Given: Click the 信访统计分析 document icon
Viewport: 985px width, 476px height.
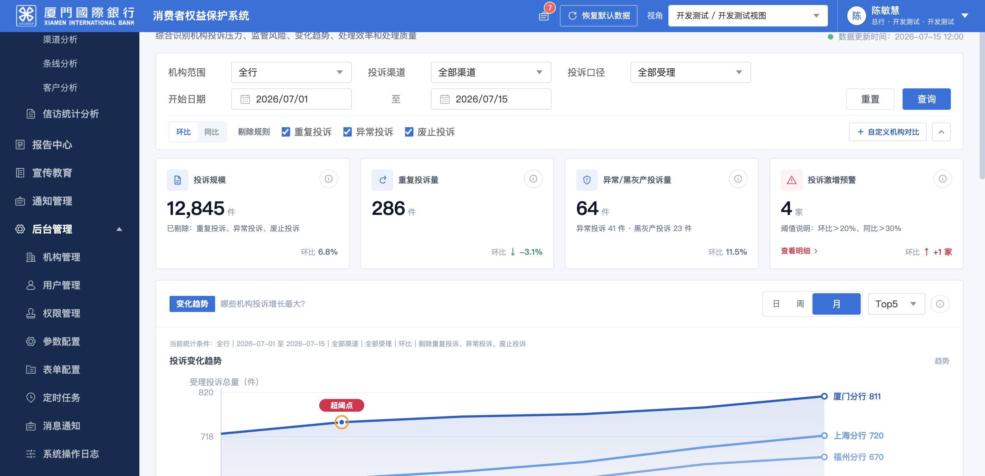Looking at the screenshot, I should [x=30, y=114].
